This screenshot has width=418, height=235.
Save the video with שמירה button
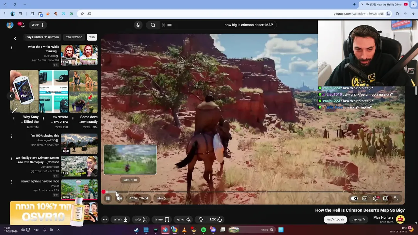[x=162, y=220]
